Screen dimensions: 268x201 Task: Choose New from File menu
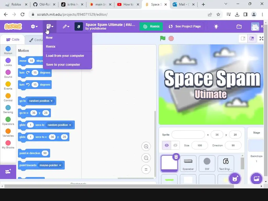coord(67,38)
